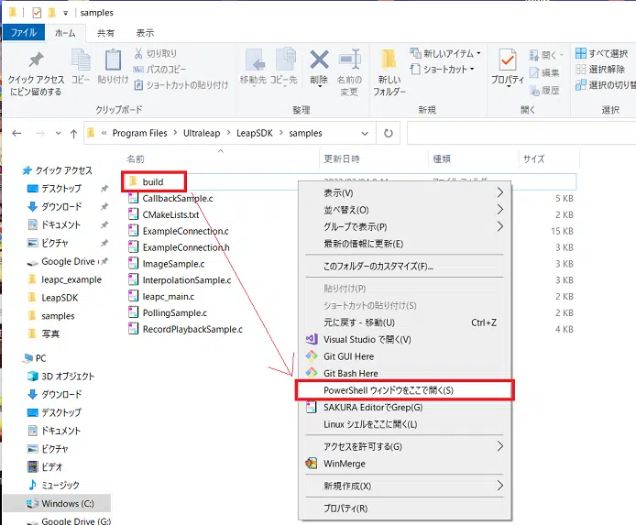Expand the 新規作成(X) submenu

coord(500,486)
